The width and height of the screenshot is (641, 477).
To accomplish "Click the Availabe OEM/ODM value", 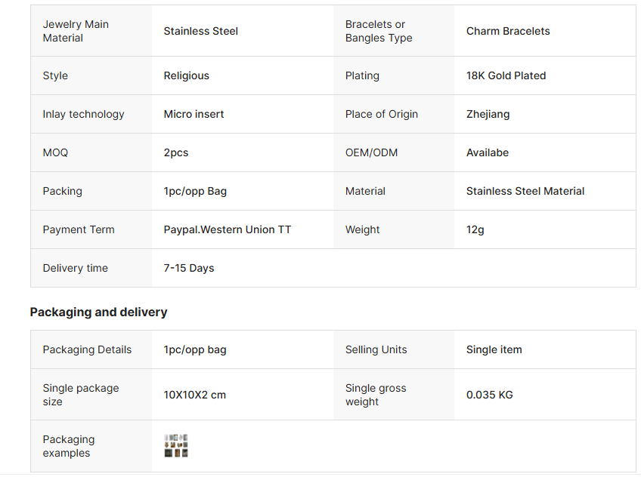I will pyautogui.click(x=488, y=152).
